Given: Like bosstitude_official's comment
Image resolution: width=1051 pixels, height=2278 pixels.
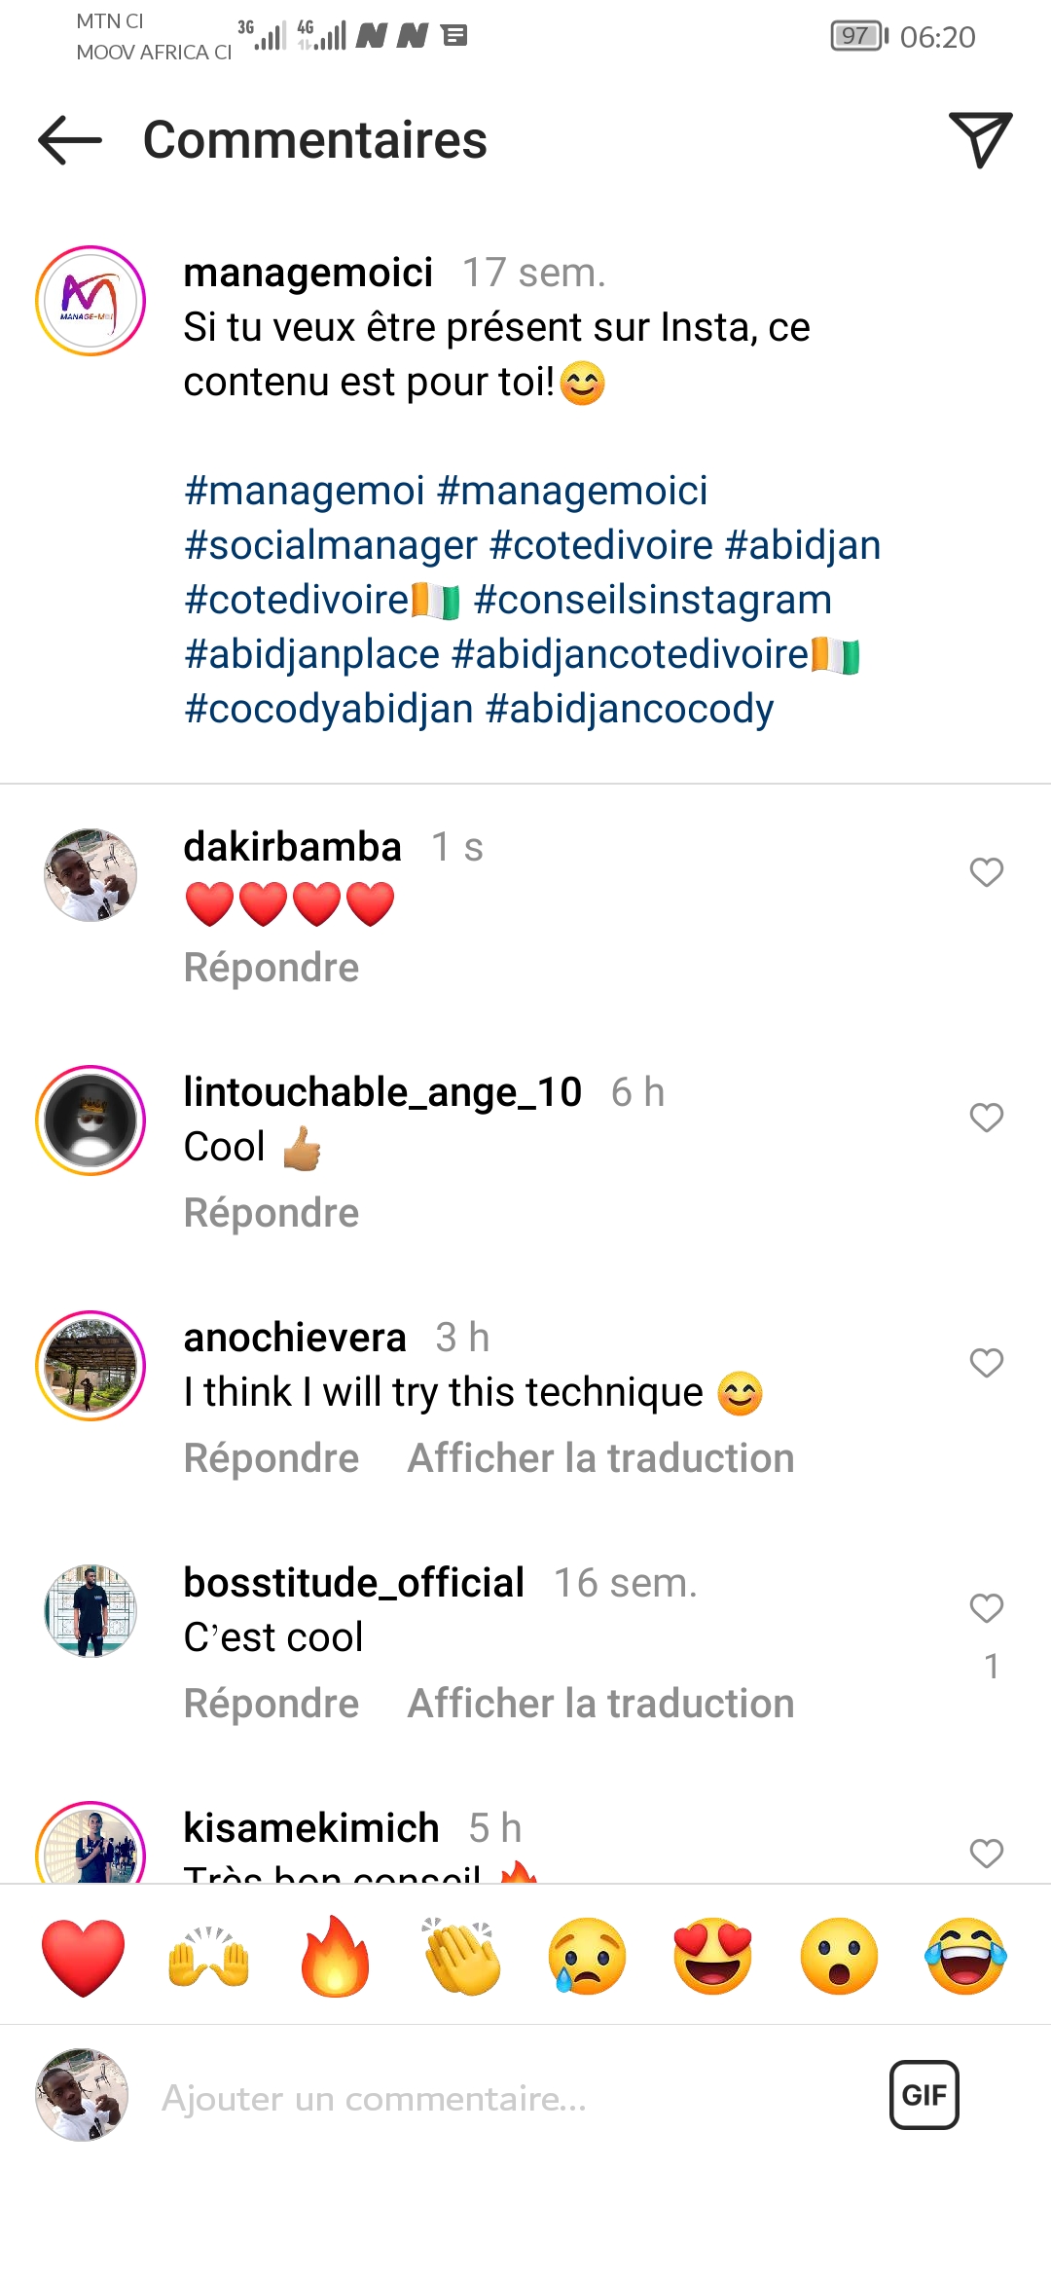Looking at the screenshot, I should click(986, 1608).
